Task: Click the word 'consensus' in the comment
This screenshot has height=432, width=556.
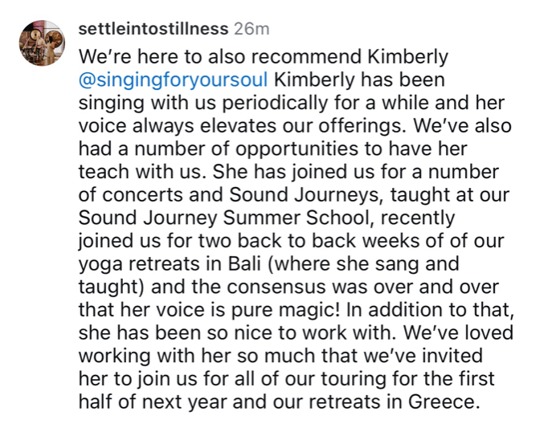Action: click(277, 287)
